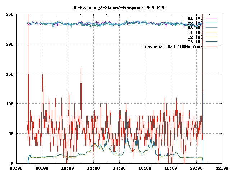
Task: Select the 18:00 x-axis time label
Action: 171,168
